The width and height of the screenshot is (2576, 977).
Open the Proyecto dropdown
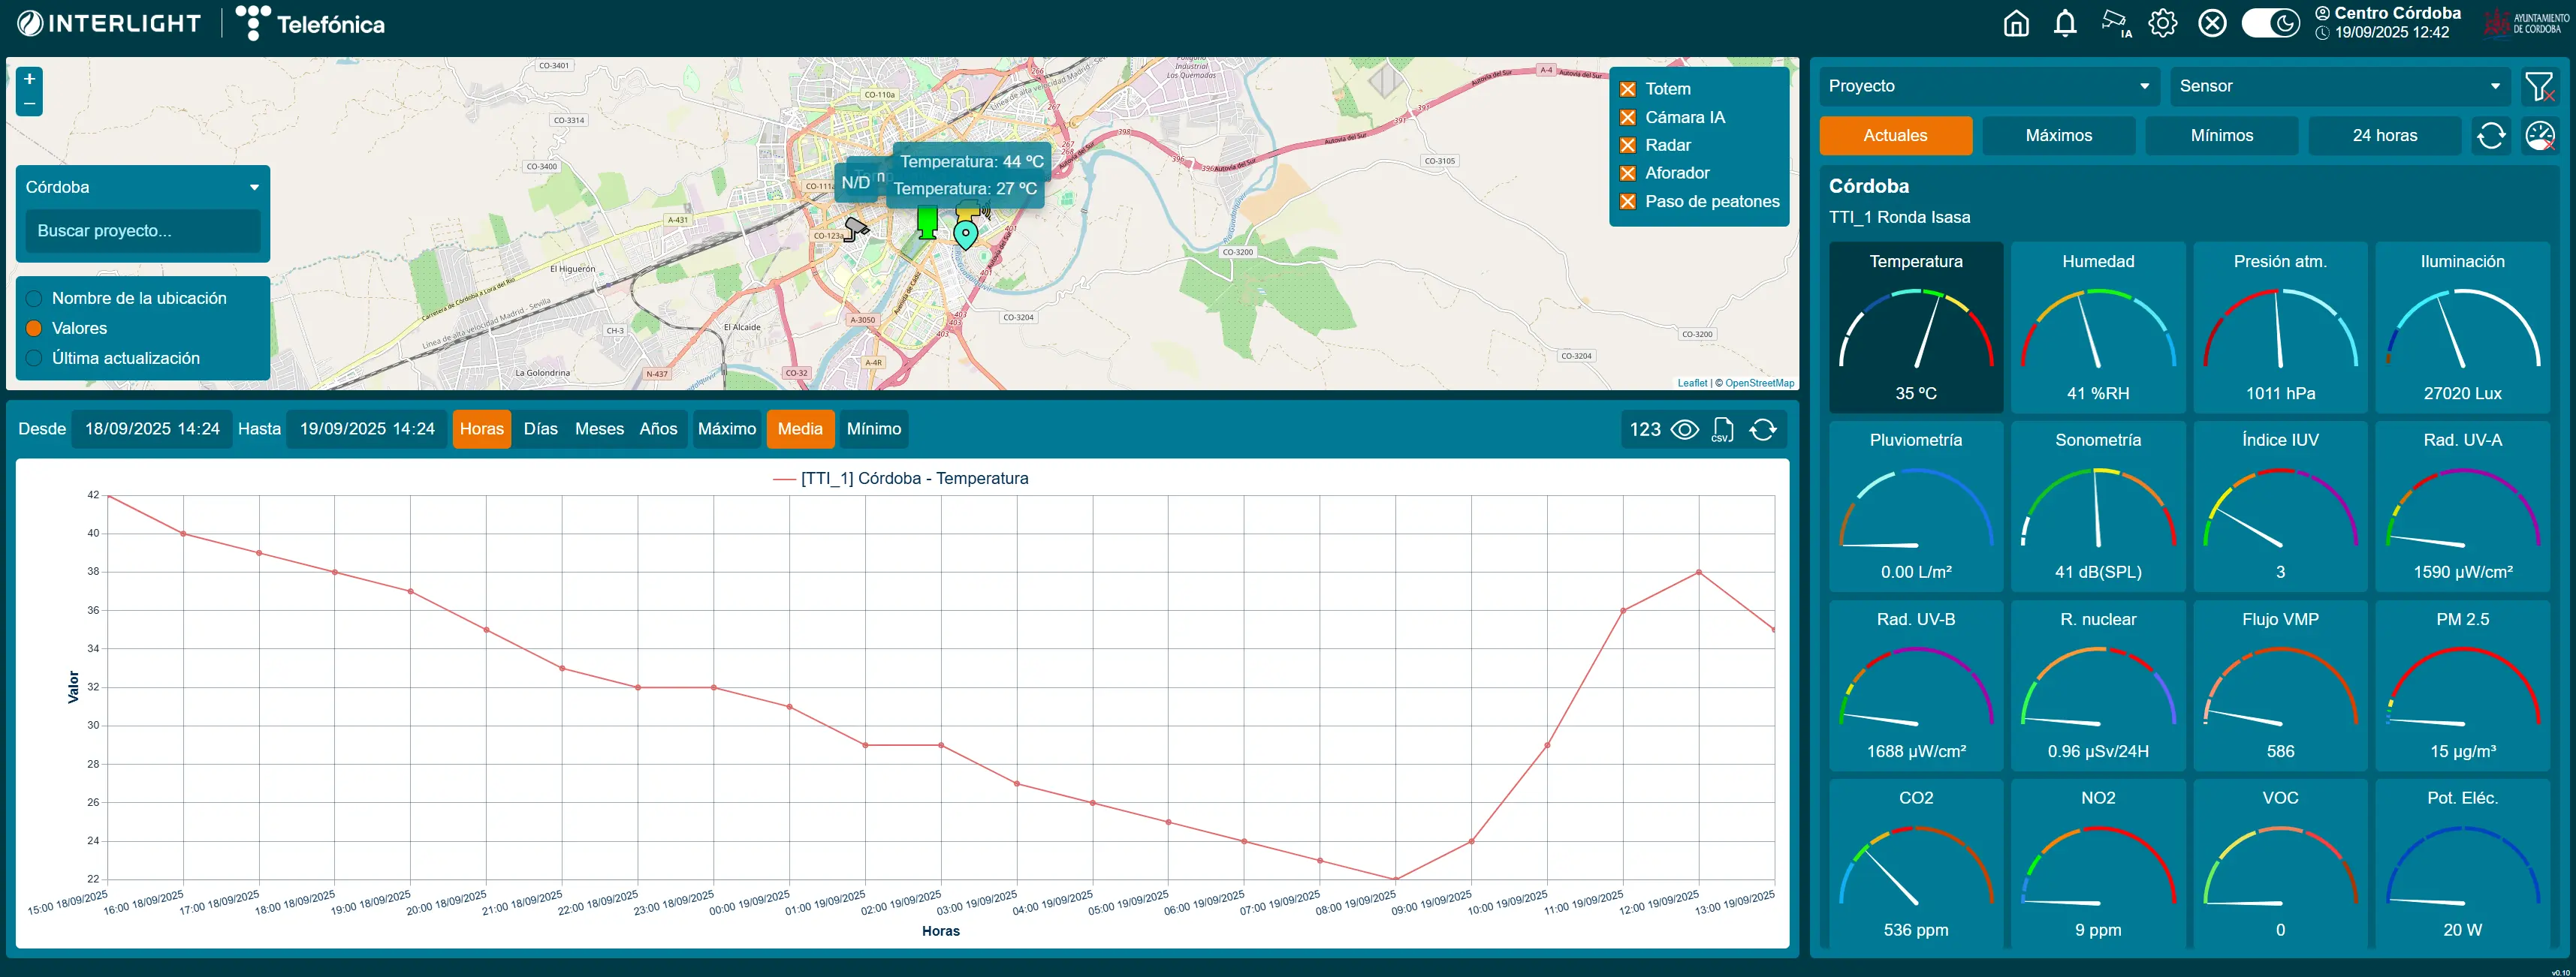[x=1988, y=87]
